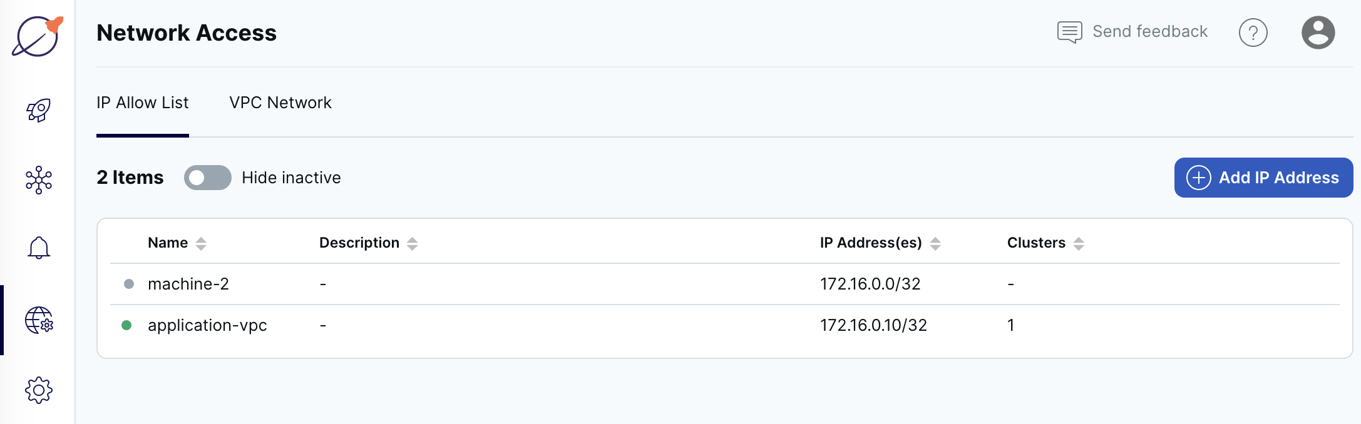Open the settings gear icon in sidebar
Image resolution: width=1361 pixels, height=424 pixels.
click(x=38, y=389)
